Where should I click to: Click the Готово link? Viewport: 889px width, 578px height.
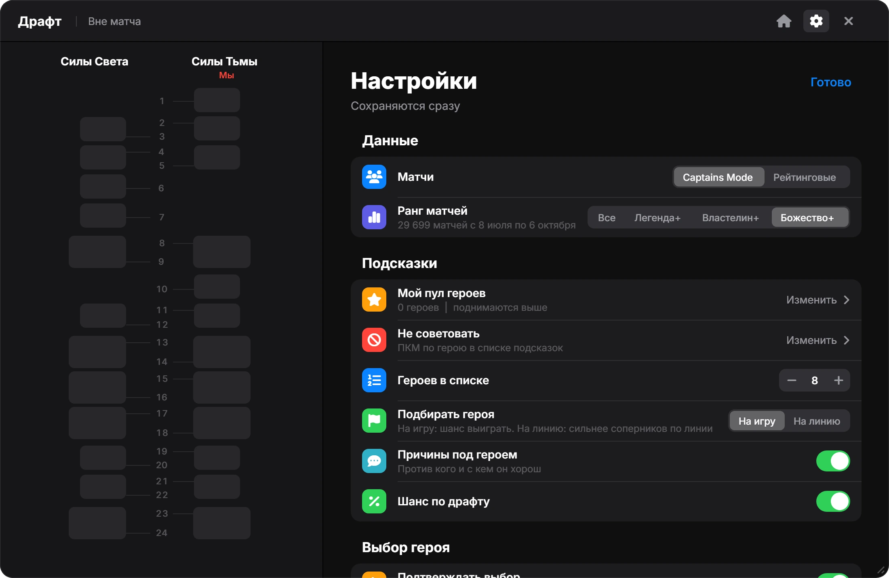coord(831,82)
